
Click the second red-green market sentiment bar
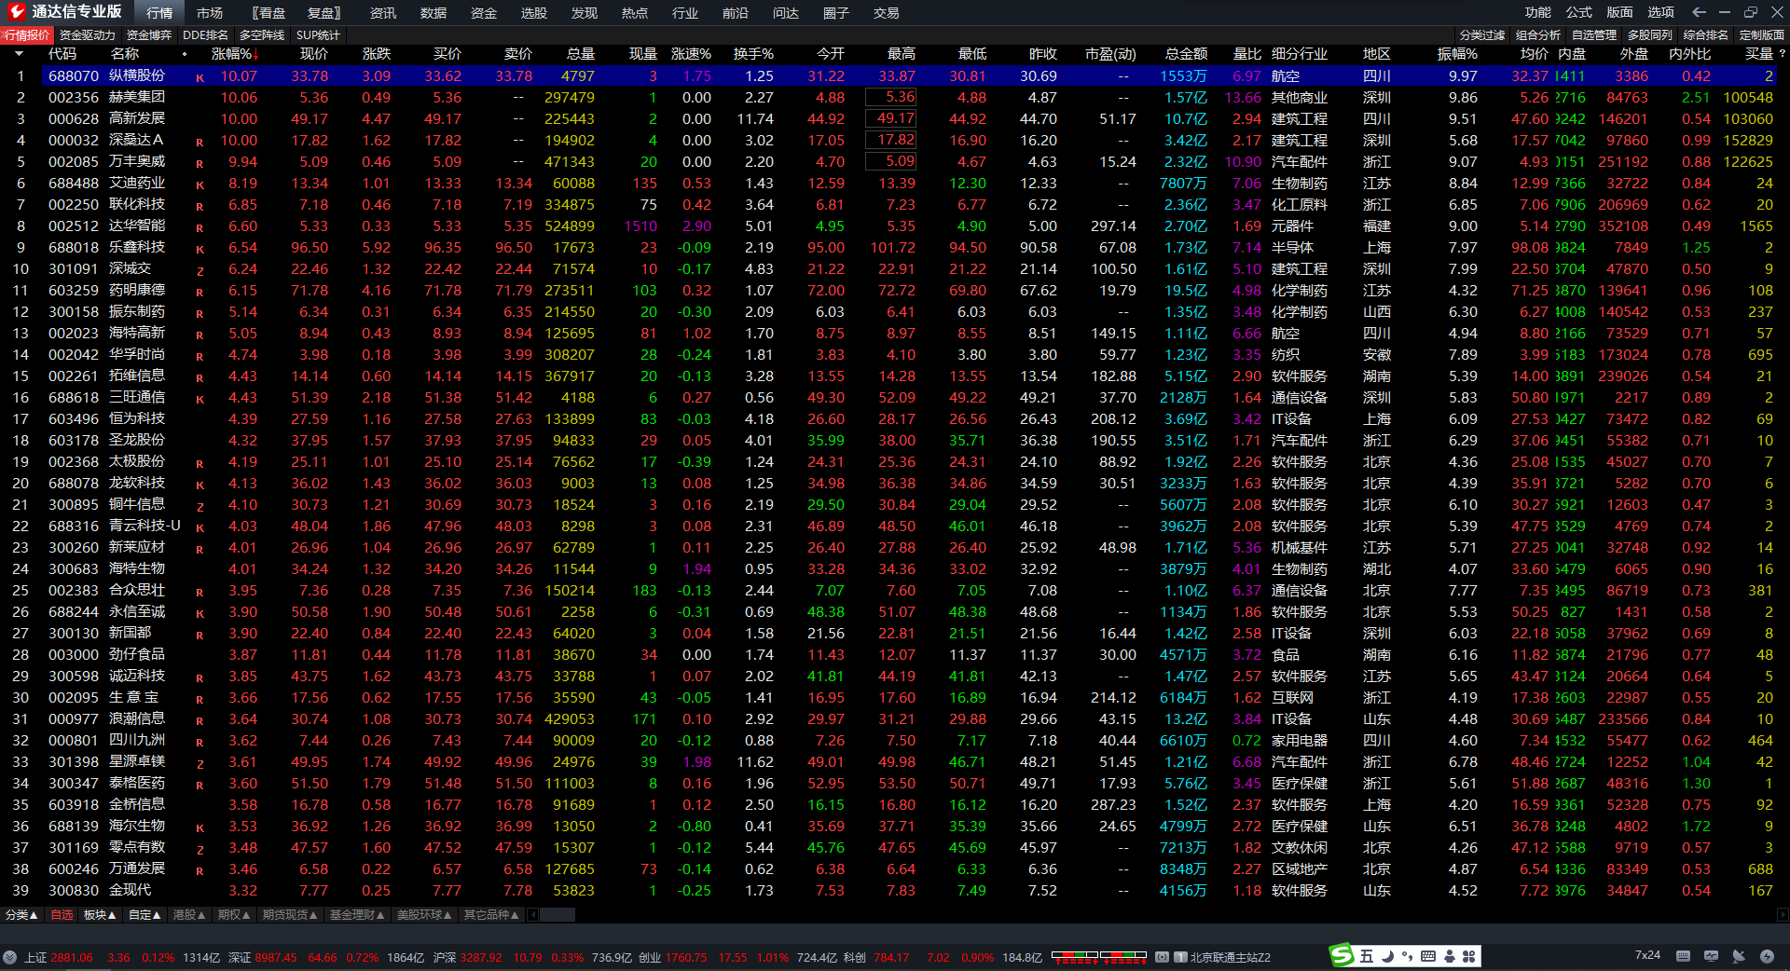pyautogui.click(x=1123, y=956)
